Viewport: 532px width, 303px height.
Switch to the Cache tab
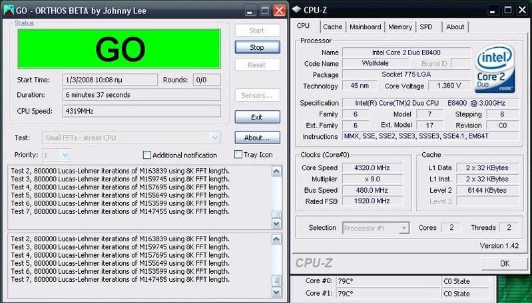pyautogui.click(x=332, y=27)
